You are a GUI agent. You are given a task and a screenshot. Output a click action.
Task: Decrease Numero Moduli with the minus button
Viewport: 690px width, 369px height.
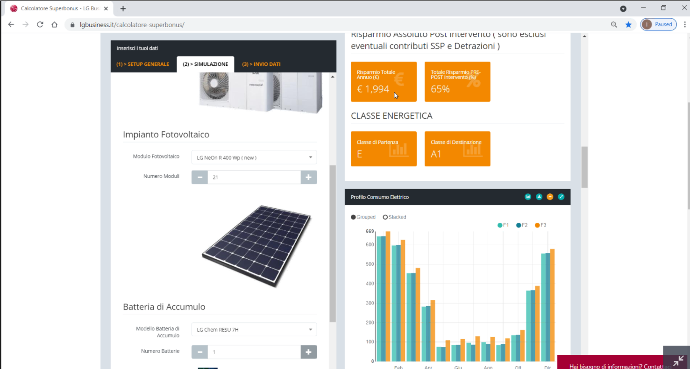click(199, 177)
